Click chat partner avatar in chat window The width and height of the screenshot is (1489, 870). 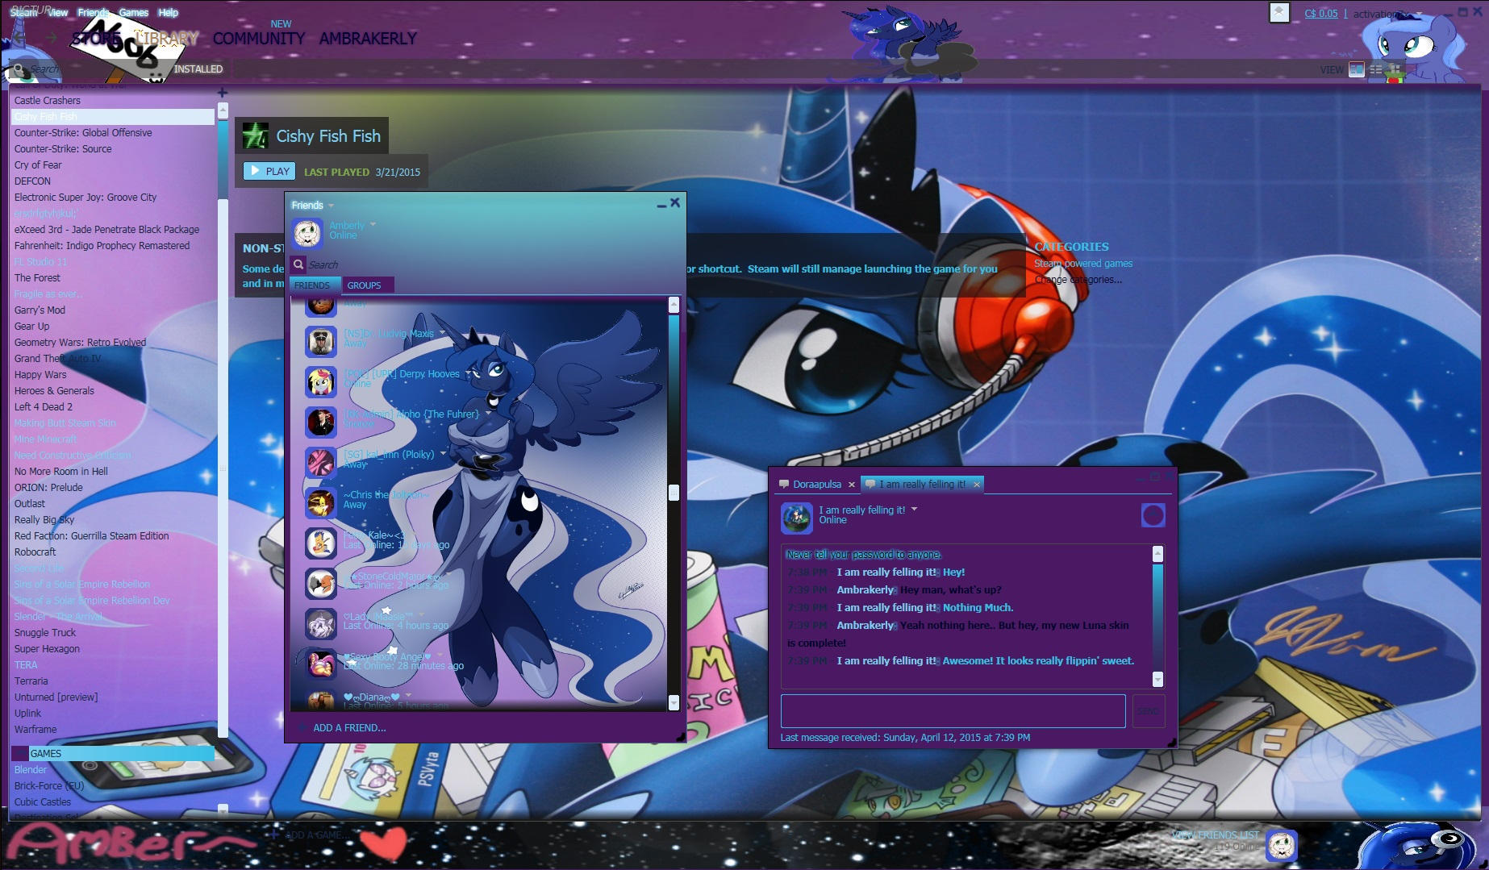tap(796, 518)
